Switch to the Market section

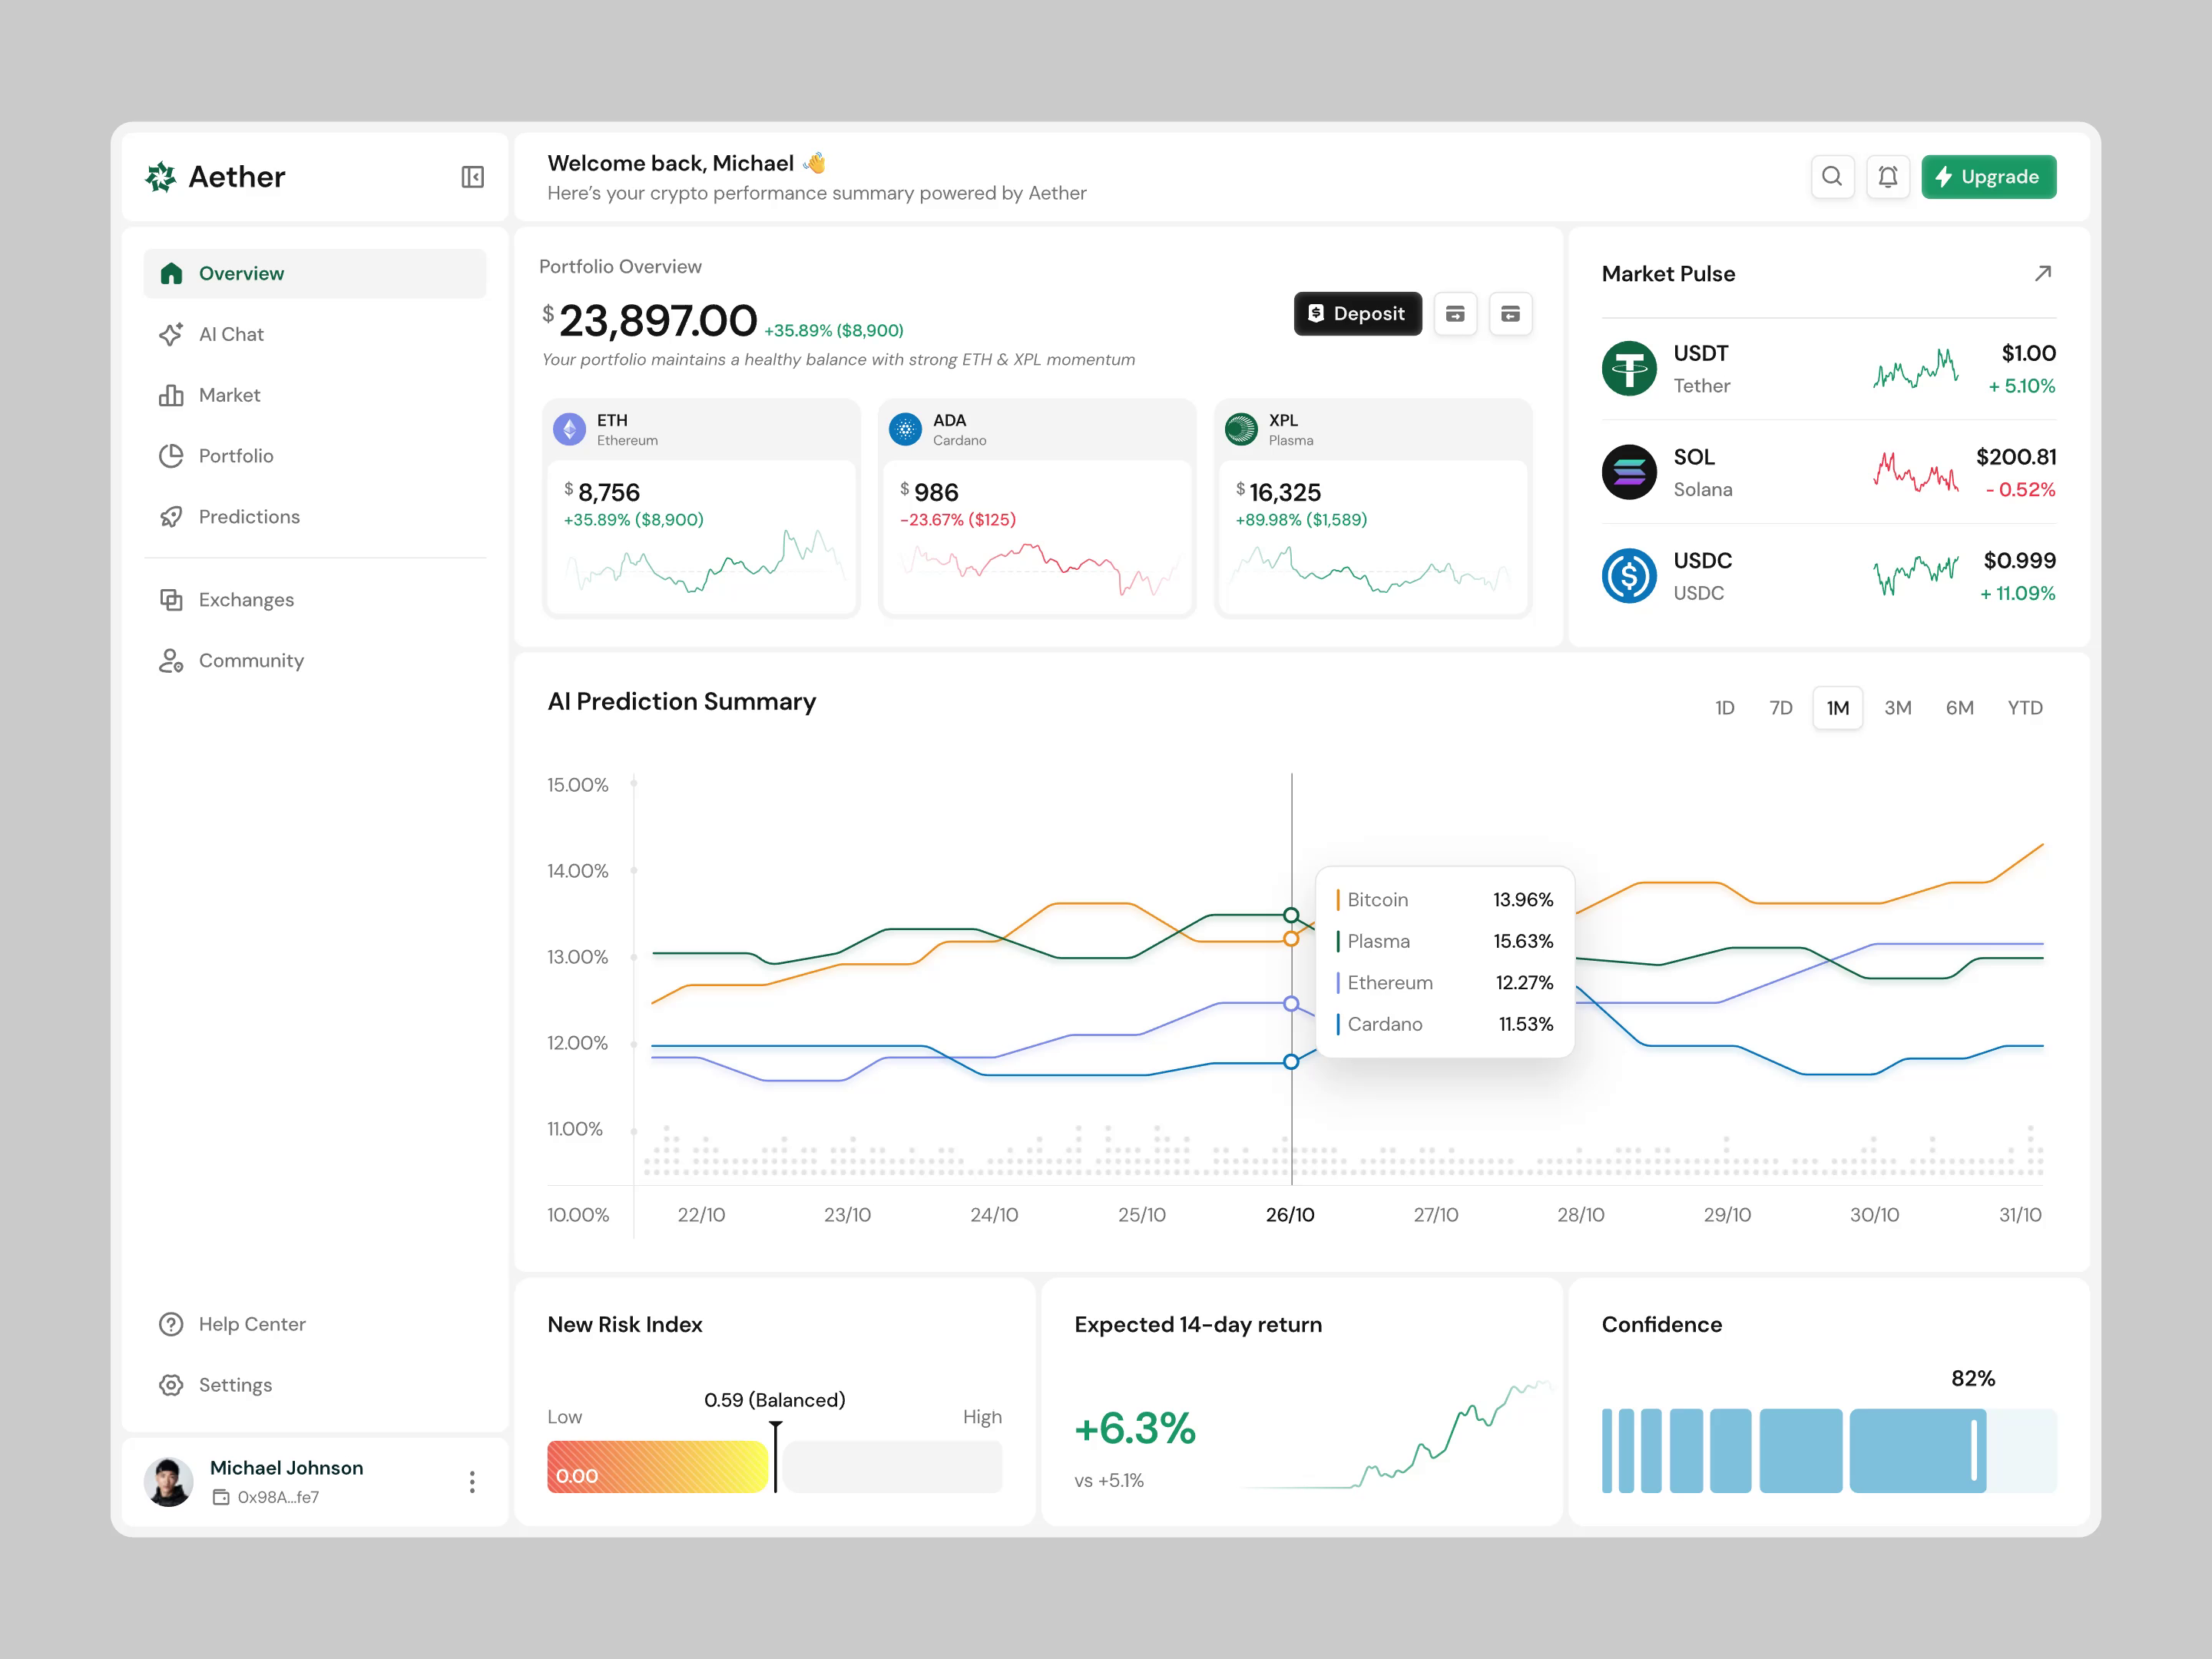coord(229,395)
